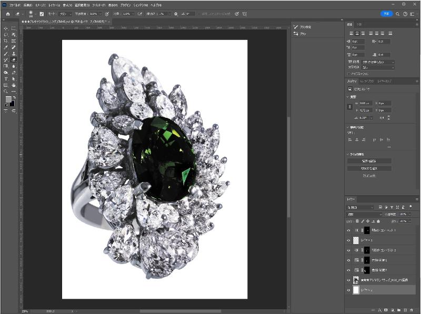The width and height of the screenshot is (421, 314).
Task: Open the フィルター menu
Action: click(x=99, y=4)
